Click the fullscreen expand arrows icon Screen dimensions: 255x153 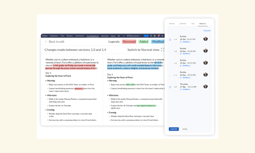pos(162,49)
